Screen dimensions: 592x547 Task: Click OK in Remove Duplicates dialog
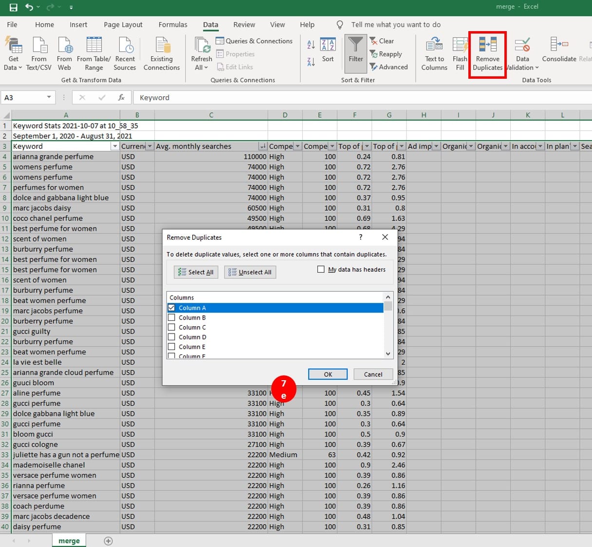click(328, 374)
